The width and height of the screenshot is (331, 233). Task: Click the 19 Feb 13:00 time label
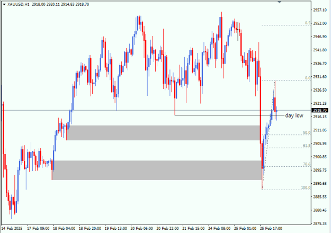pos(116,229)
